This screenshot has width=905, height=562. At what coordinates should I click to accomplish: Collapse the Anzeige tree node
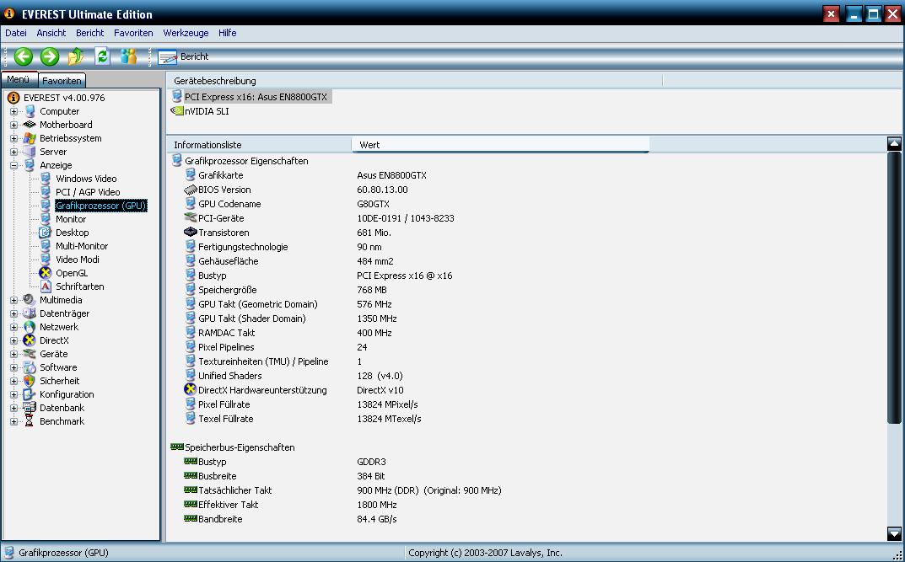pyautogui.click(x=13, y=165)
